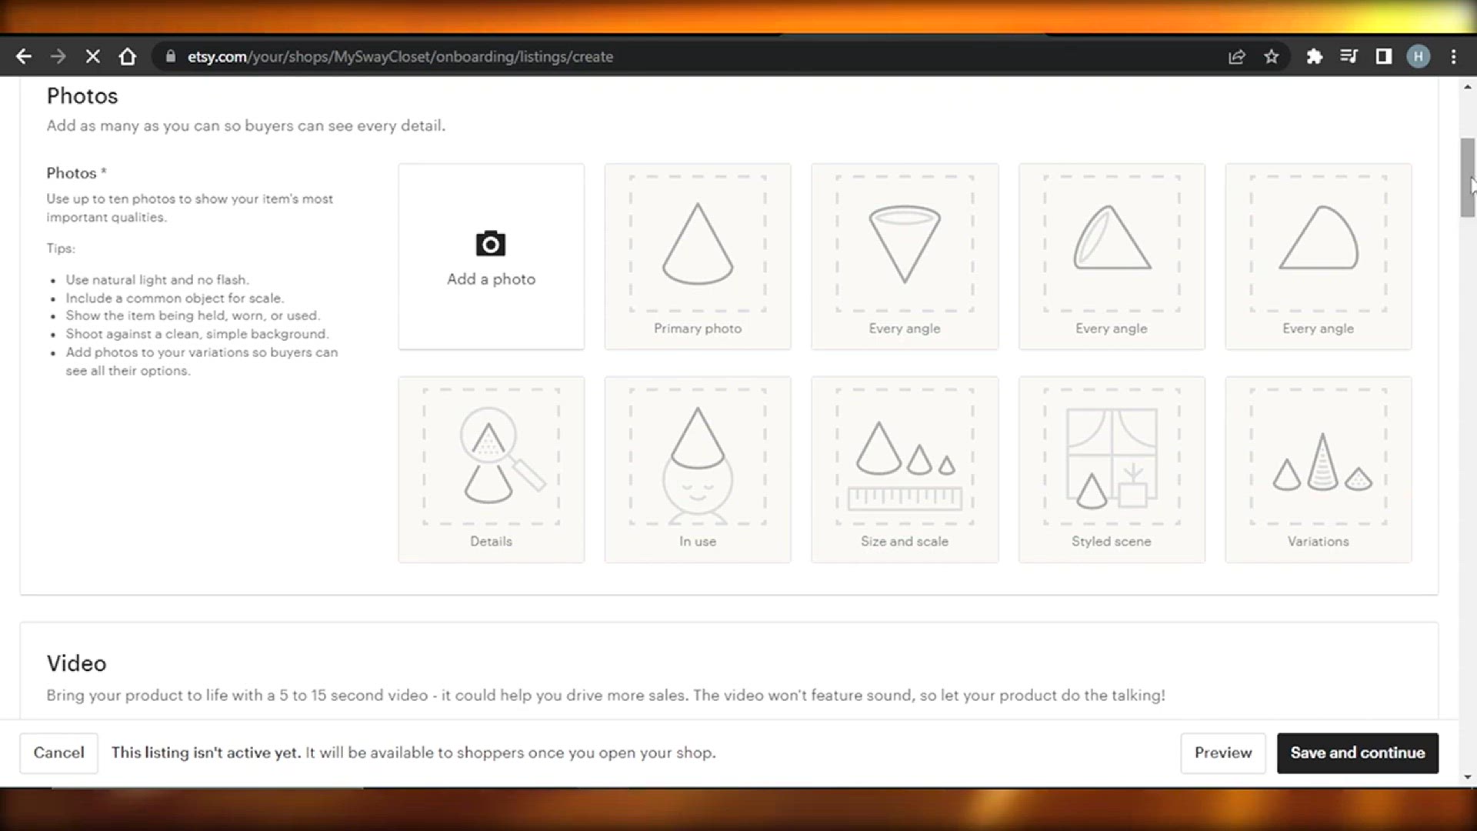Click the Cancel button
This screenshot has height=831, width=1477.
pyautogui.click(x=58, y=753)
